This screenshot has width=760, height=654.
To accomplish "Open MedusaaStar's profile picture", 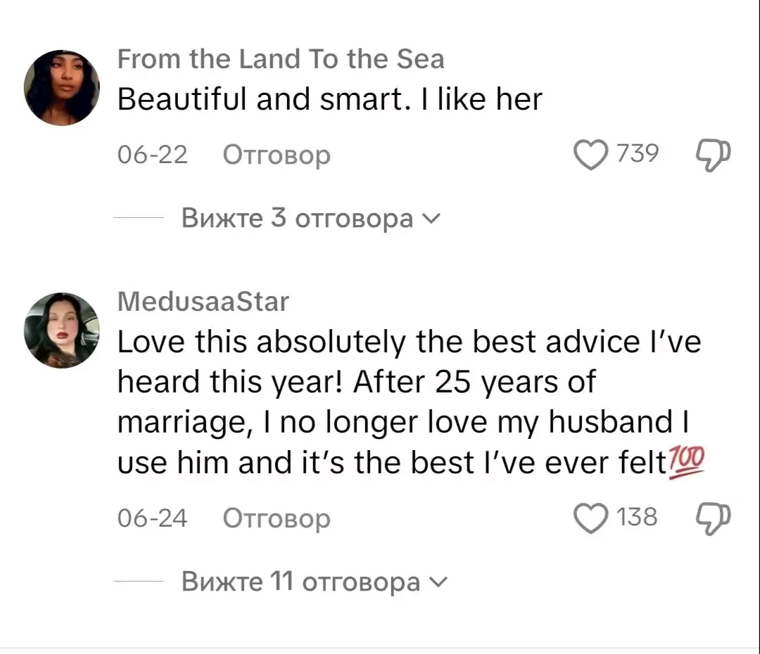I will click(x=62, y=331).
